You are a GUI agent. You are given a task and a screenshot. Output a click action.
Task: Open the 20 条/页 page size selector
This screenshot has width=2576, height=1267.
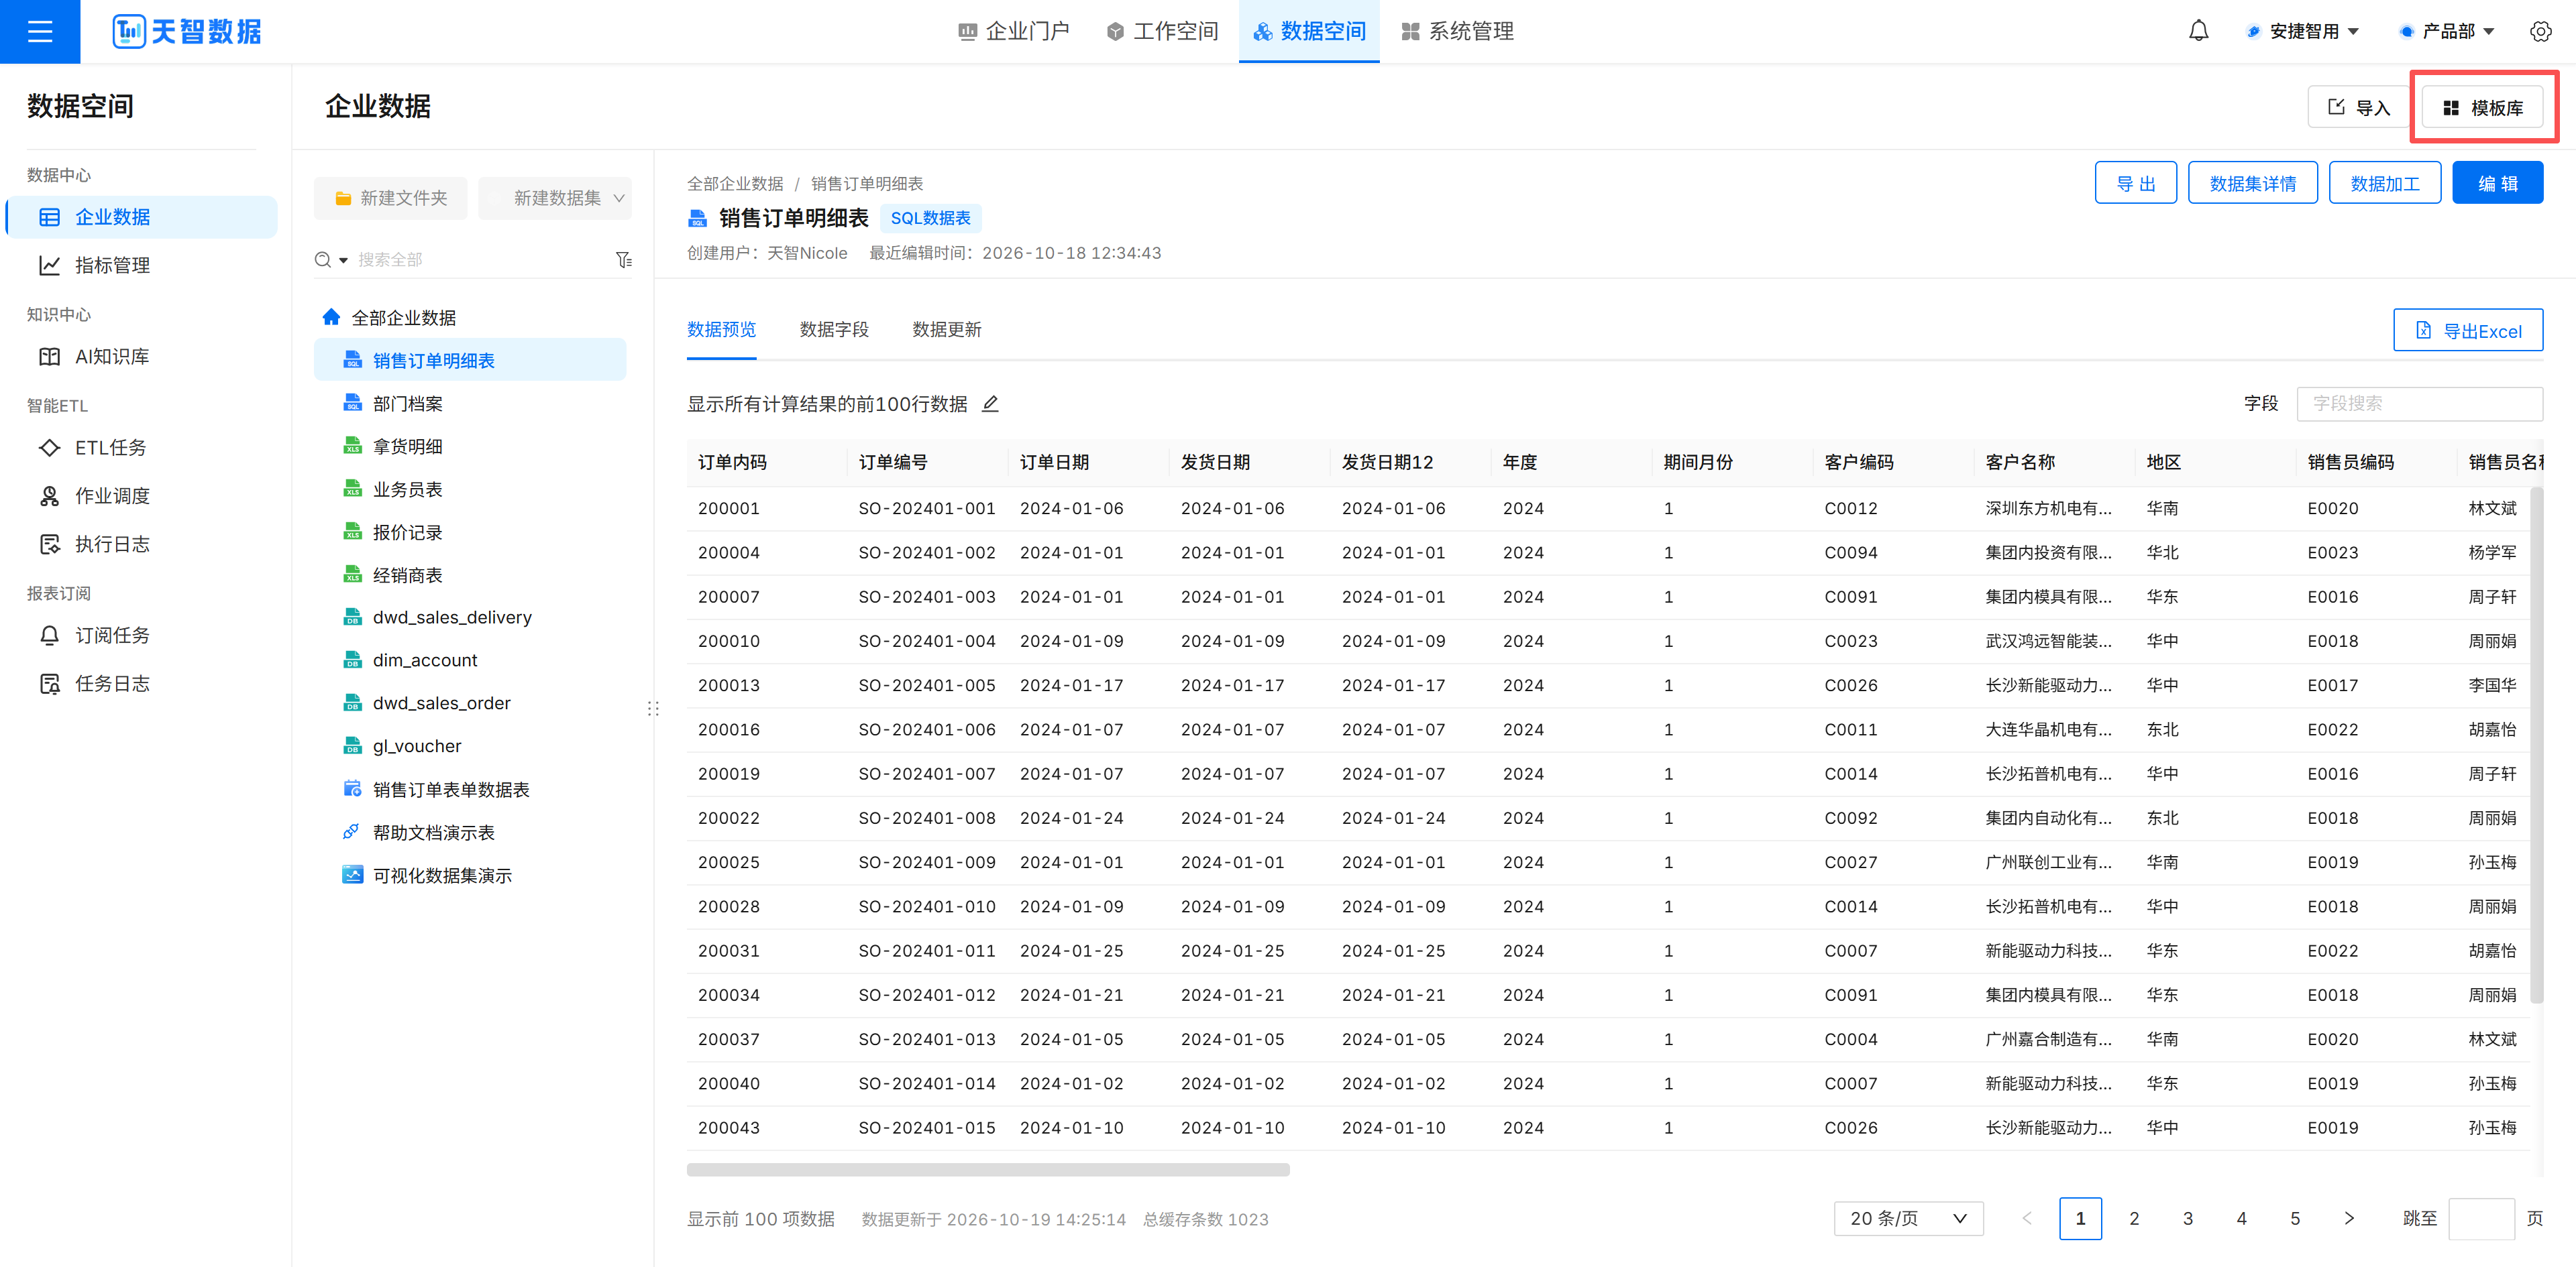(1908, 1218)
